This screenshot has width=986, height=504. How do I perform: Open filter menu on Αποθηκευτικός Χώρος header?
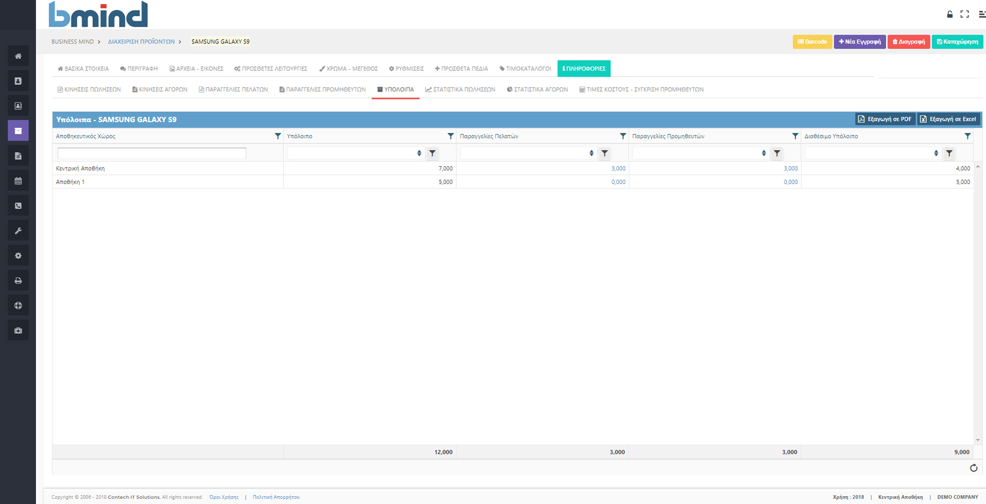tap(278, 136)
